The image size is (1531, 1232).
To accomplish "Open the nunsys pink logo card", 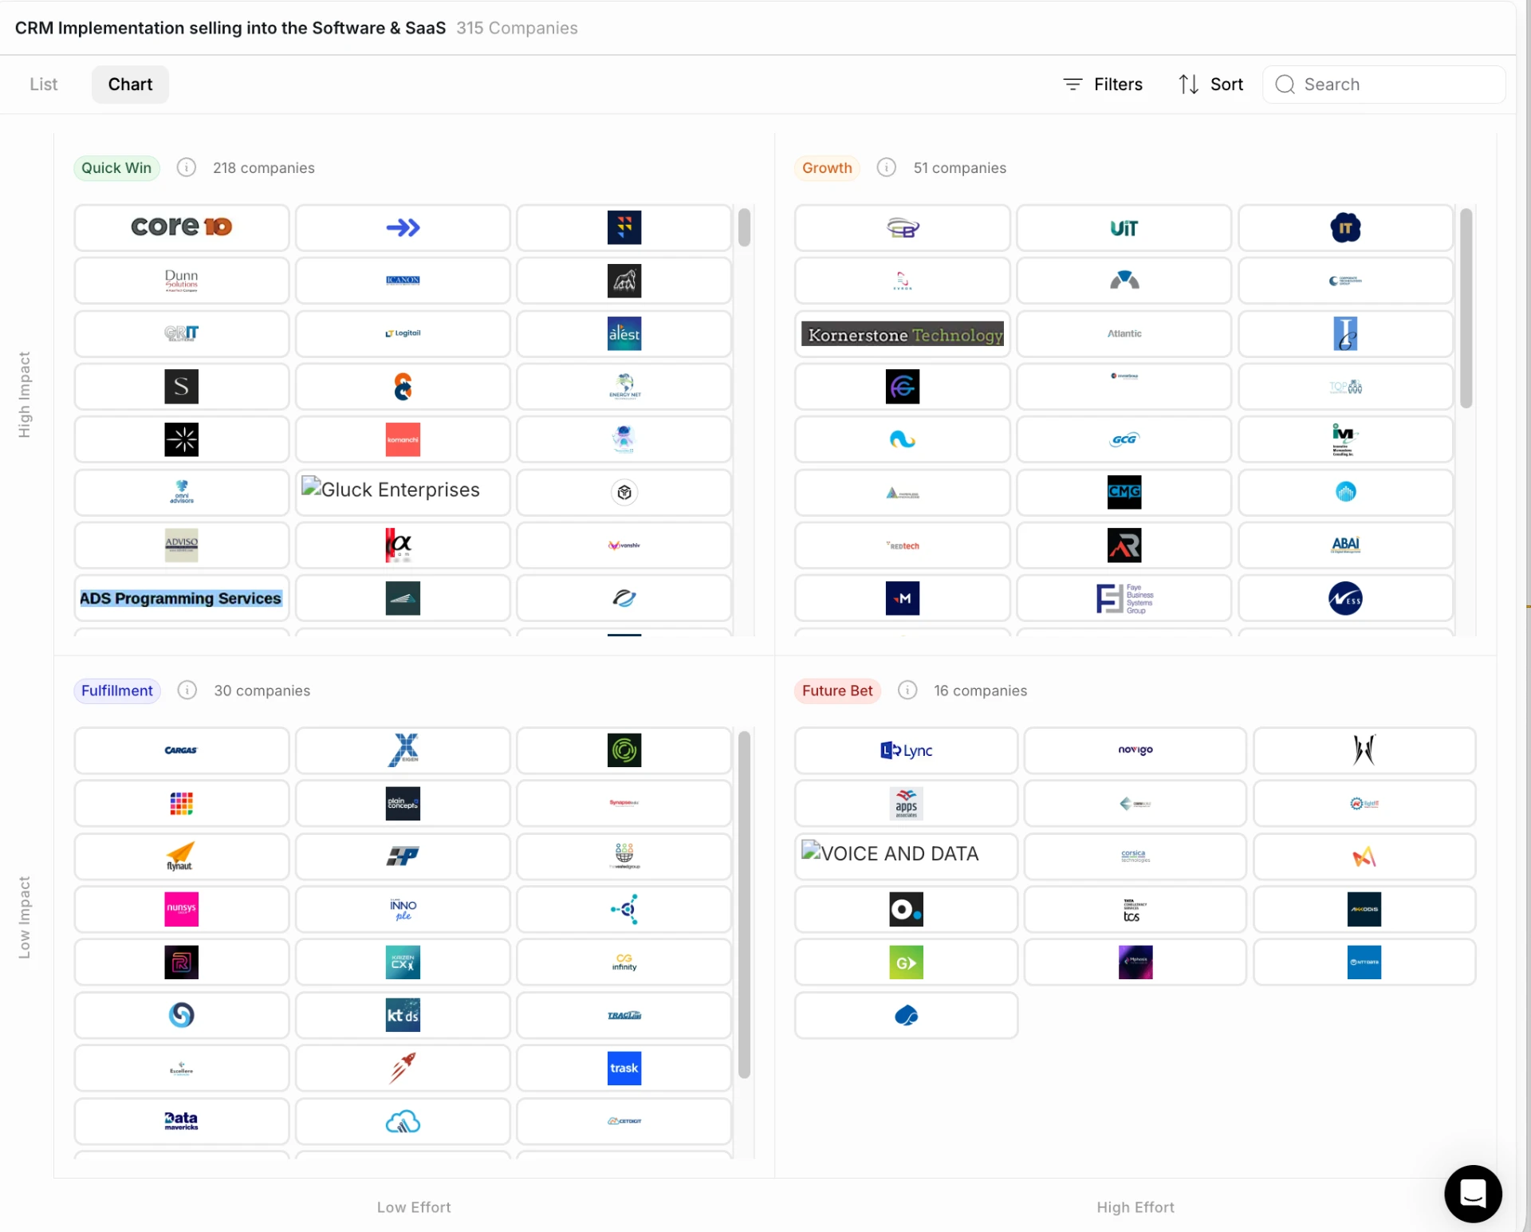I will point(182,909).
